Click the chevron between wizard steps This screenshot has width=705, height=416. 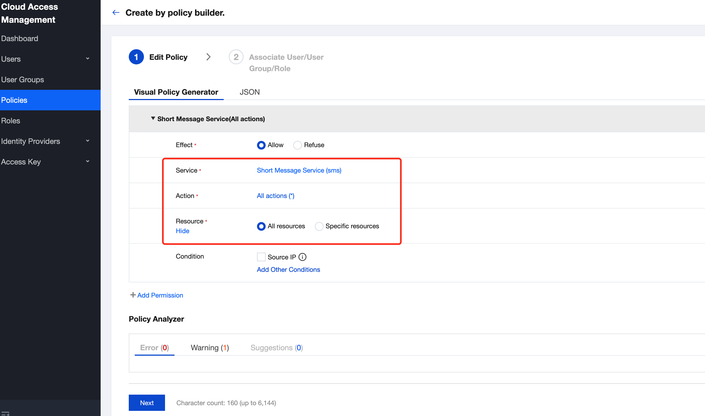coord(208,57)
